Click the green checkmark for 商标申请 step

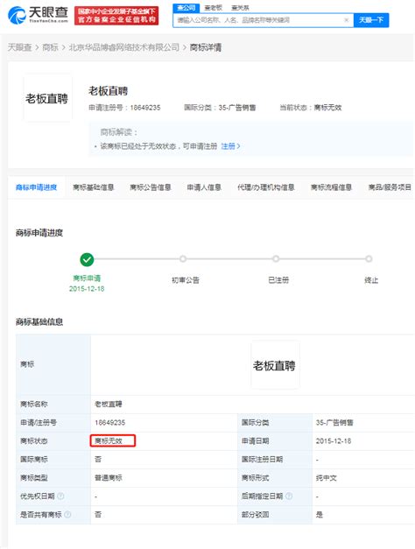[x=87, y=259]
